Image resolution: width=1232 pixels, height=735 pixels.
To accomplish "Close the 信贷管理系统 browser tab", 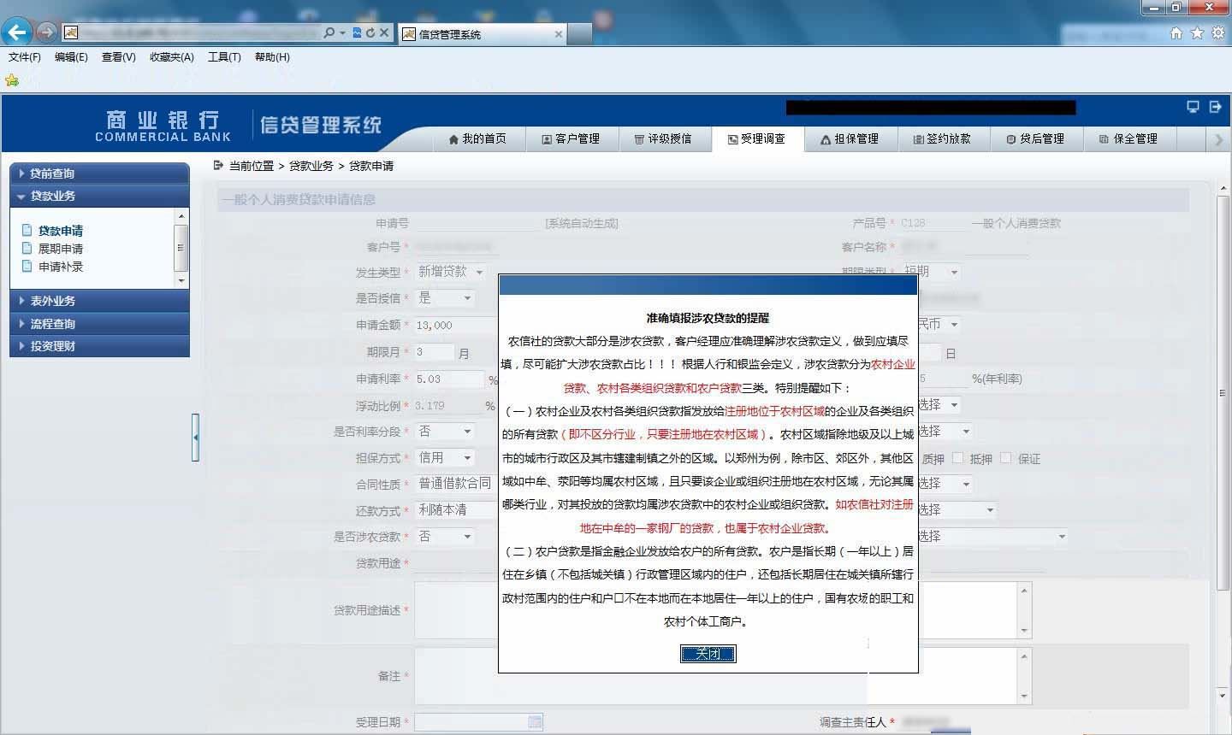I will (x=559, y=34).
